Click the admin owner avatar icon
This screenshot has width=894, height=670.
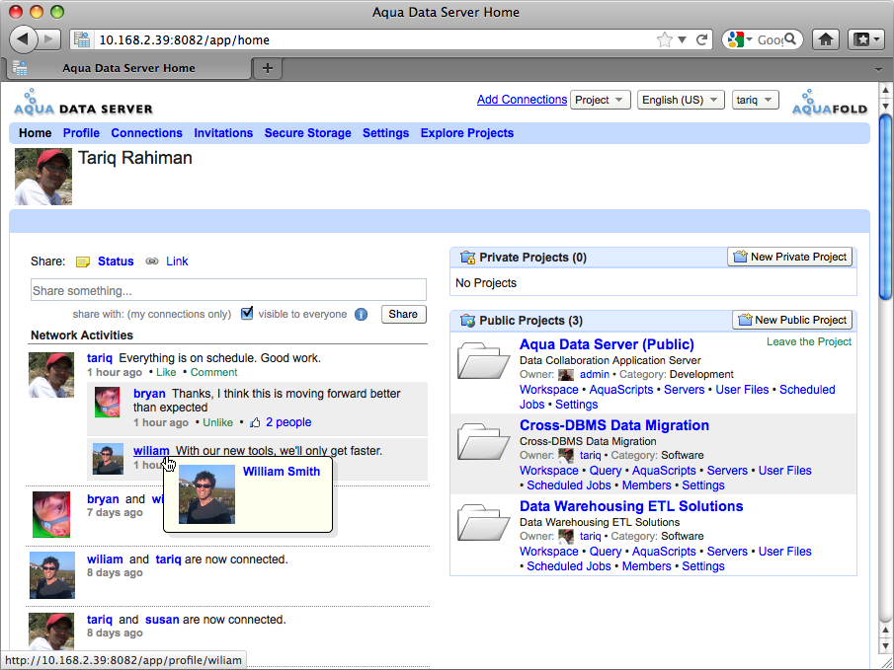(566, 375)
